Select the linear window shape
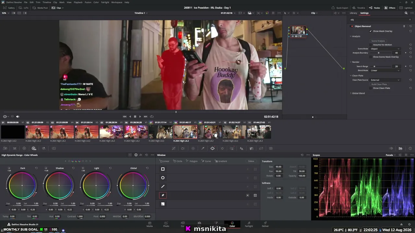This screenshot has width=415, height=233. 163,169
